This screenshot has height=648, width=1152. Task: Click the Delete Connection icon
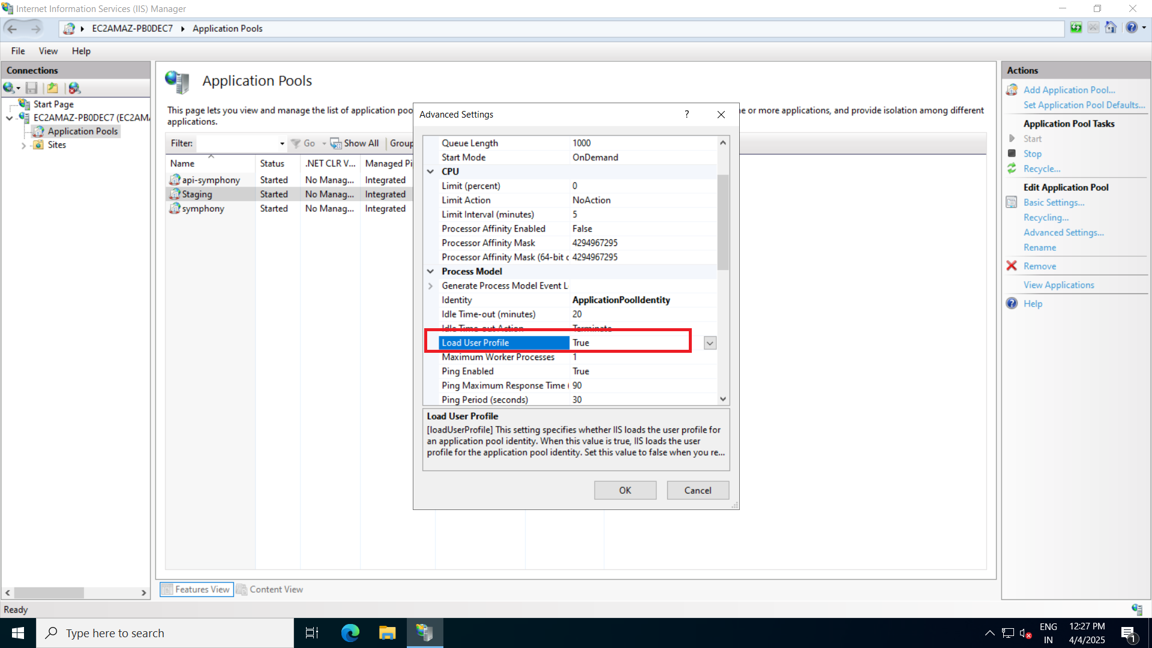[x=74, y=88]
